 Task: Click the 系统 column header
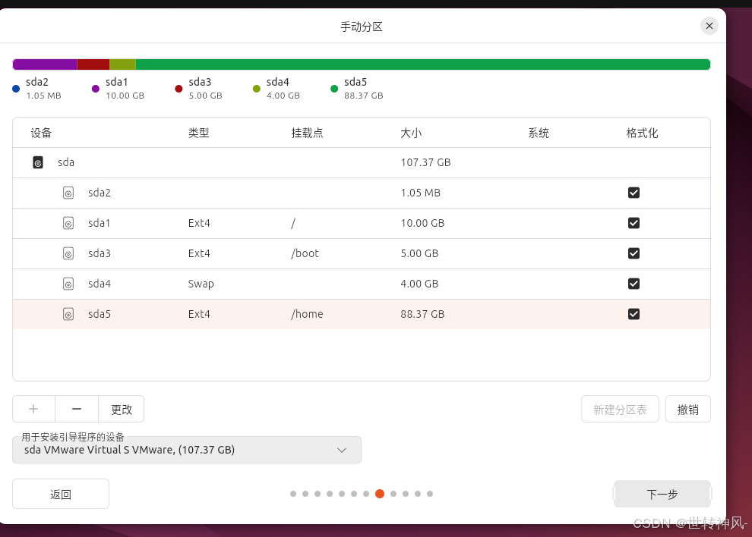pyautogui.click(x=539, y=133)
